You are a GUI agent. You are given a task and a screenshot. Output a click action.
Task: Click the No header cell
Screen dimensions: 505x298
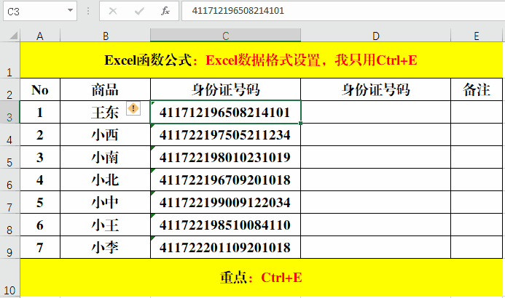pyautogui.click(x=40, y=89)
